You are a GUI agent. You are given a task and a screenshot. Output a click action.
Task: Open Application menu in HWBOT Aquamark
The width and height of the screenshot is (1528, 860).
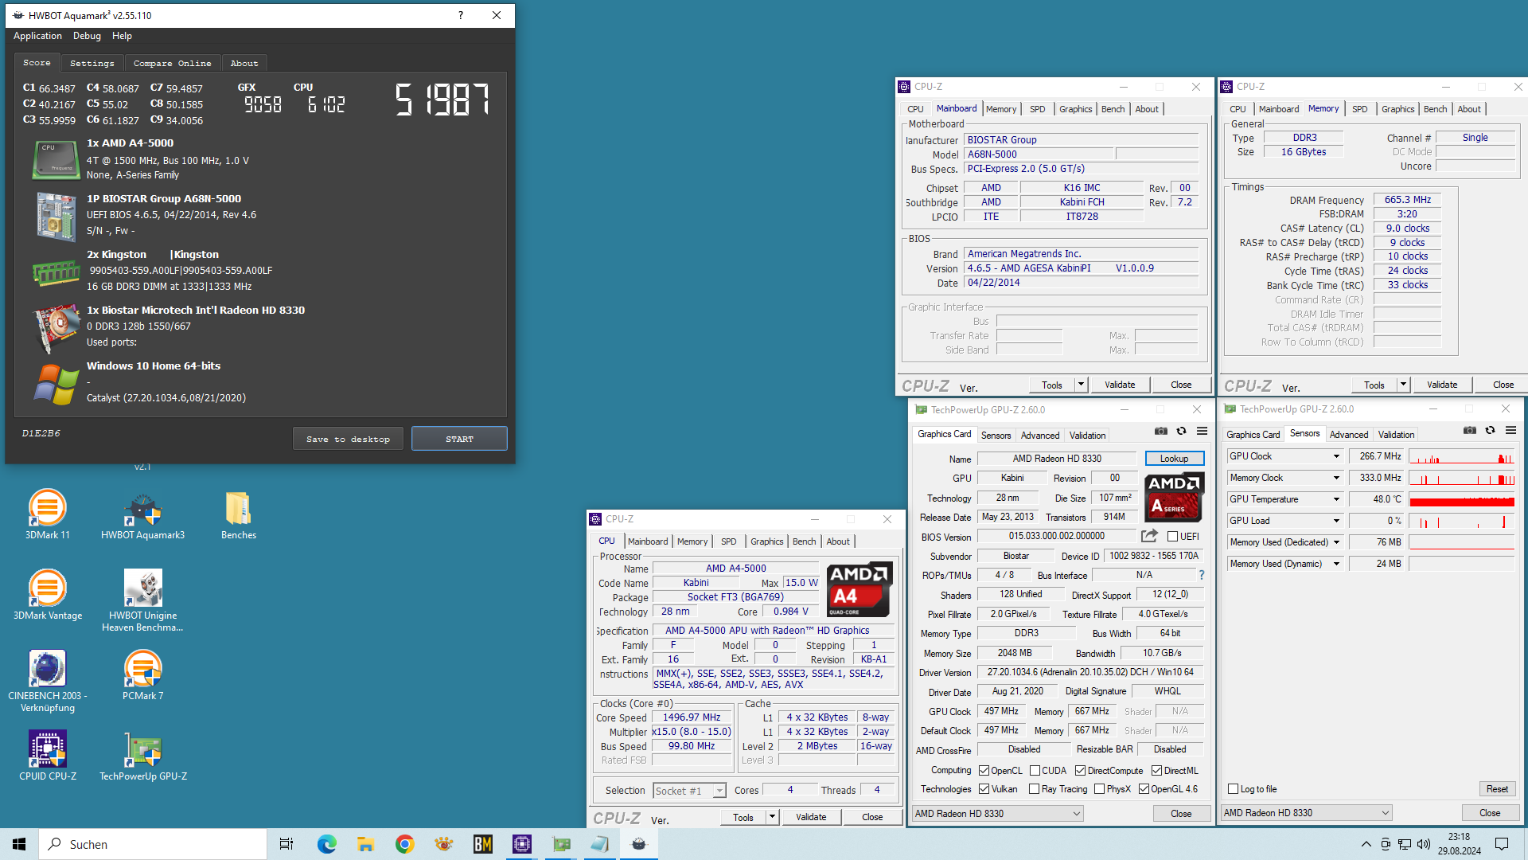coord(37,36)
